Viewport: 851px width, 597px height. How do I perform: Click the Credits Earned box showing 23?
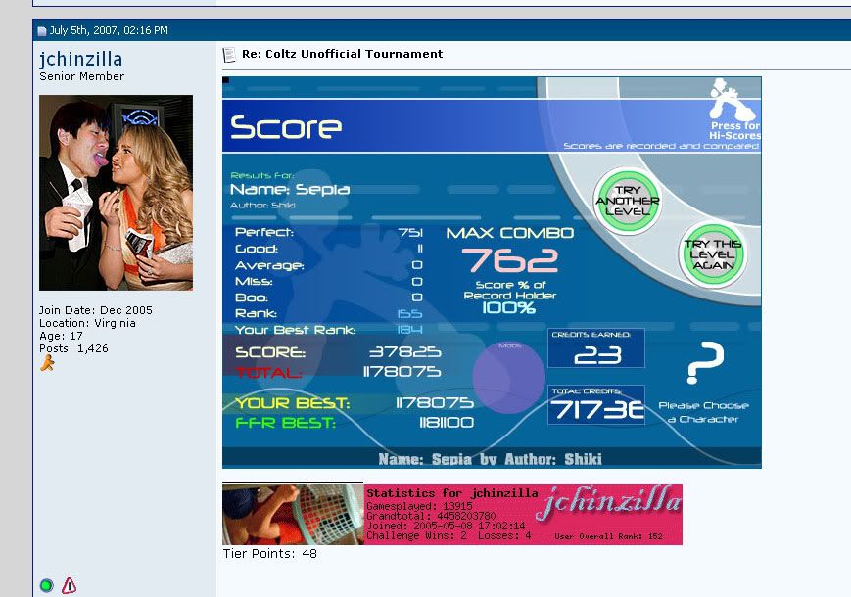click(x=596, y=348)
